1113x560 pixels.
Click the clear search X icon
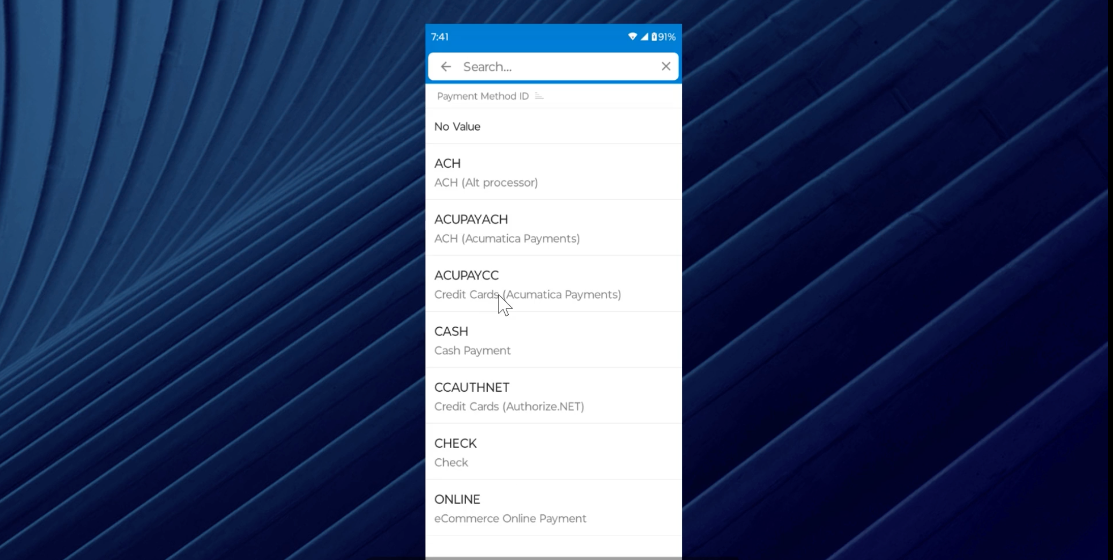(x=665, y=67)
